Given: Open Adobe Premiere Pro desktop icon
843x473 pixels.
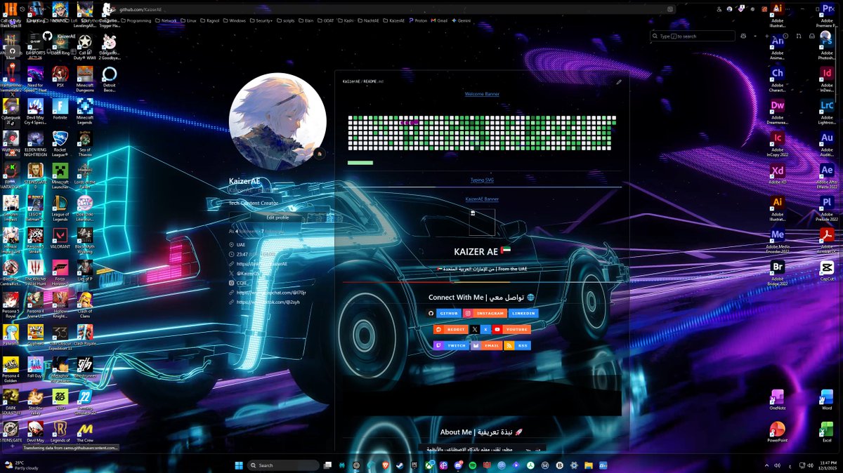Looking at the screenshot, I should [x=827, y=13].
